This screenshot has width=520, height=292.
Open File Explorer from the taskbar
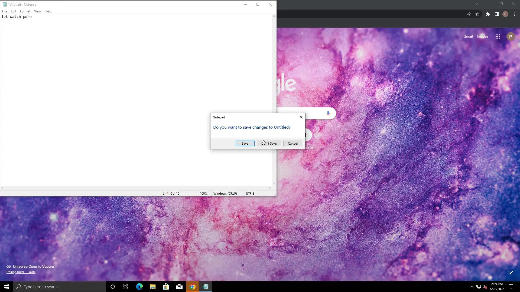[152, 287]
